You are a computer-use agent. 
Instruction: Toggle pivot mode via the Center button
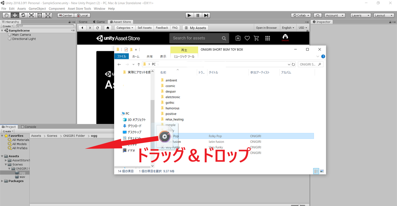pos(65,15)
